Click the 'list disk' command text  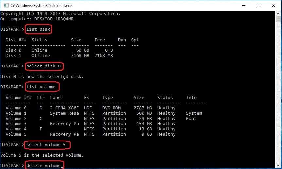(x=38, y=29)
